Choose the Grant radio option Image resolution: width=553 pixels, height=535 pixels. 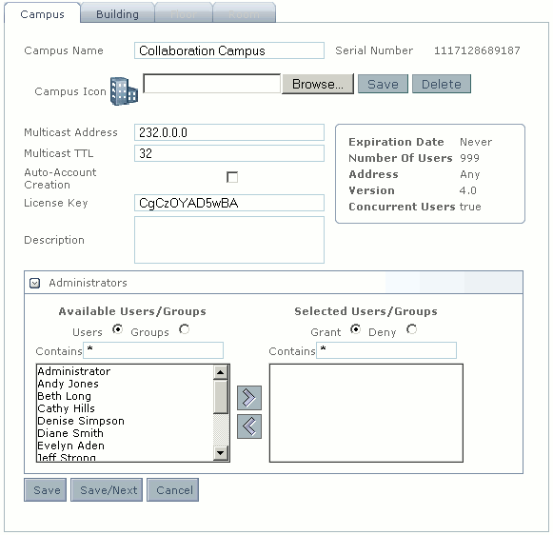tap(356, 329)
